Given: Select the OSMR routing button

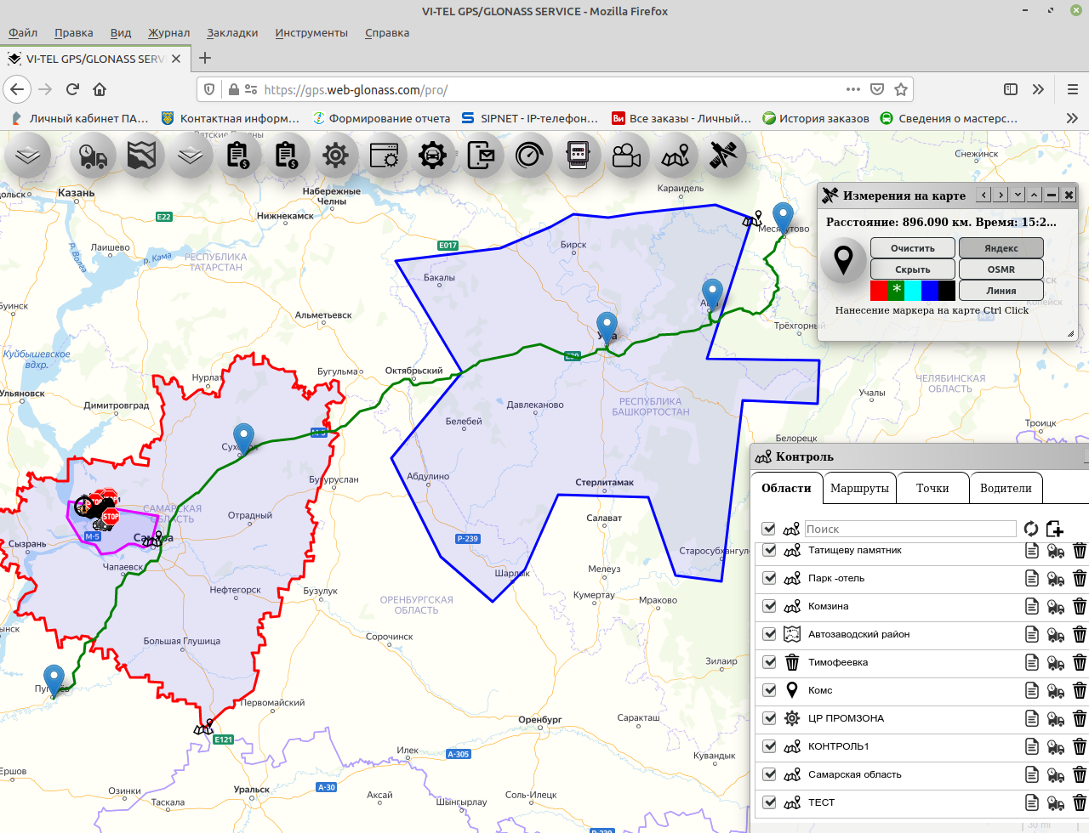Looking at the screenshot, I should (x=1001, y=269).
